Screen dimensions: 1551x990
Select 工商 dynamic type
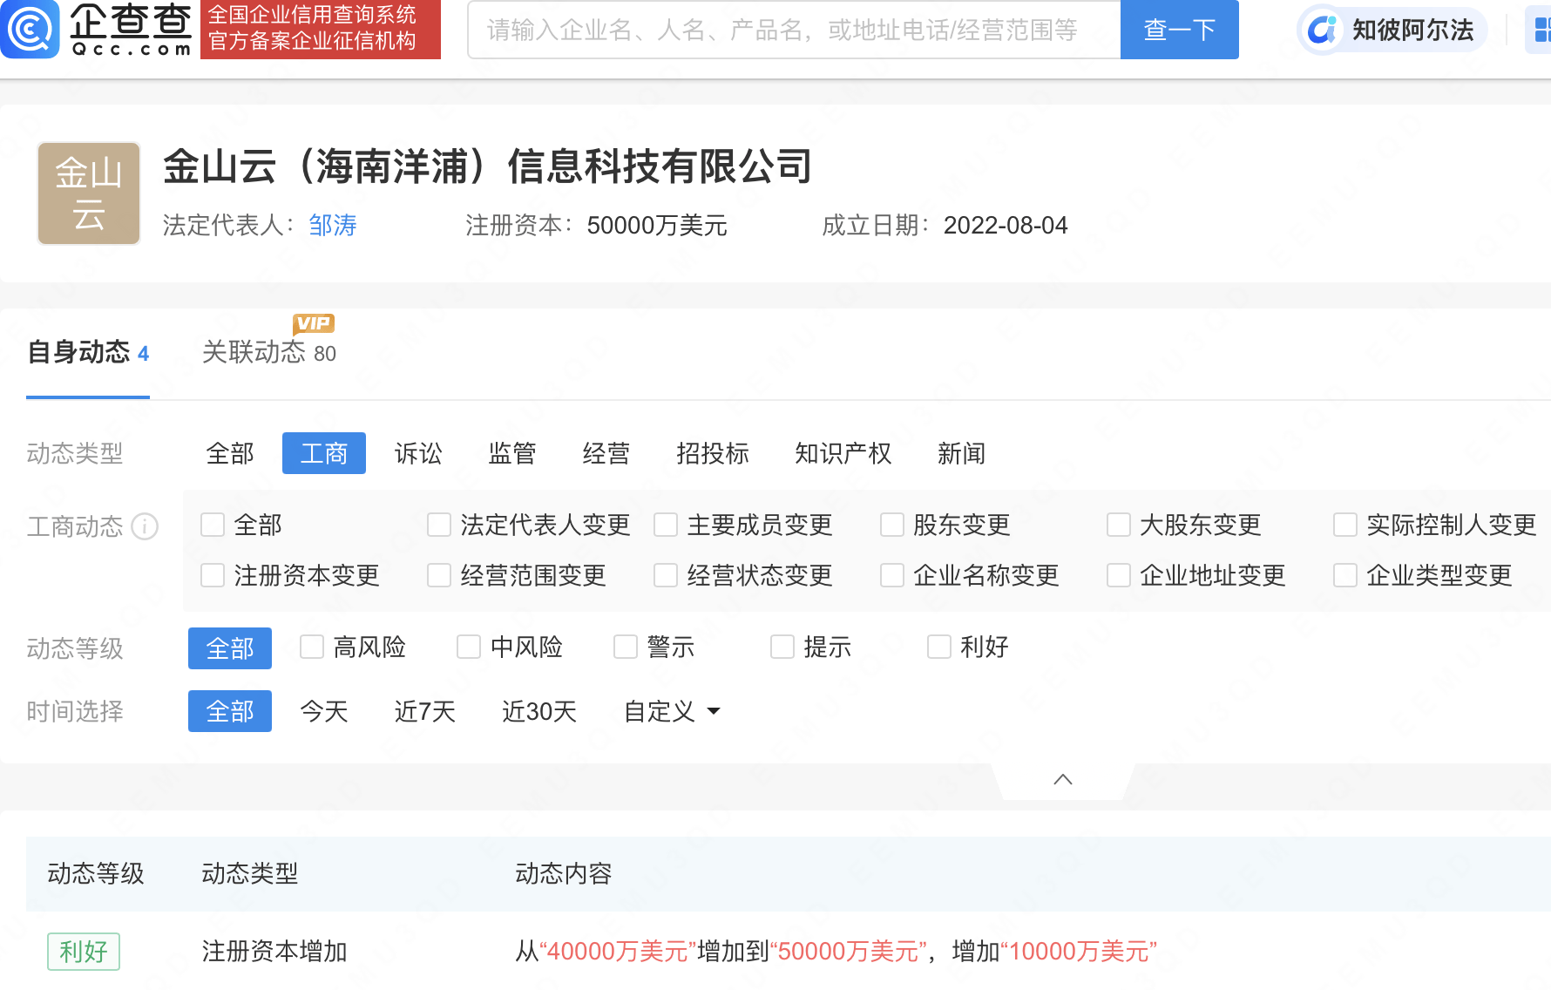click(324, 453)
